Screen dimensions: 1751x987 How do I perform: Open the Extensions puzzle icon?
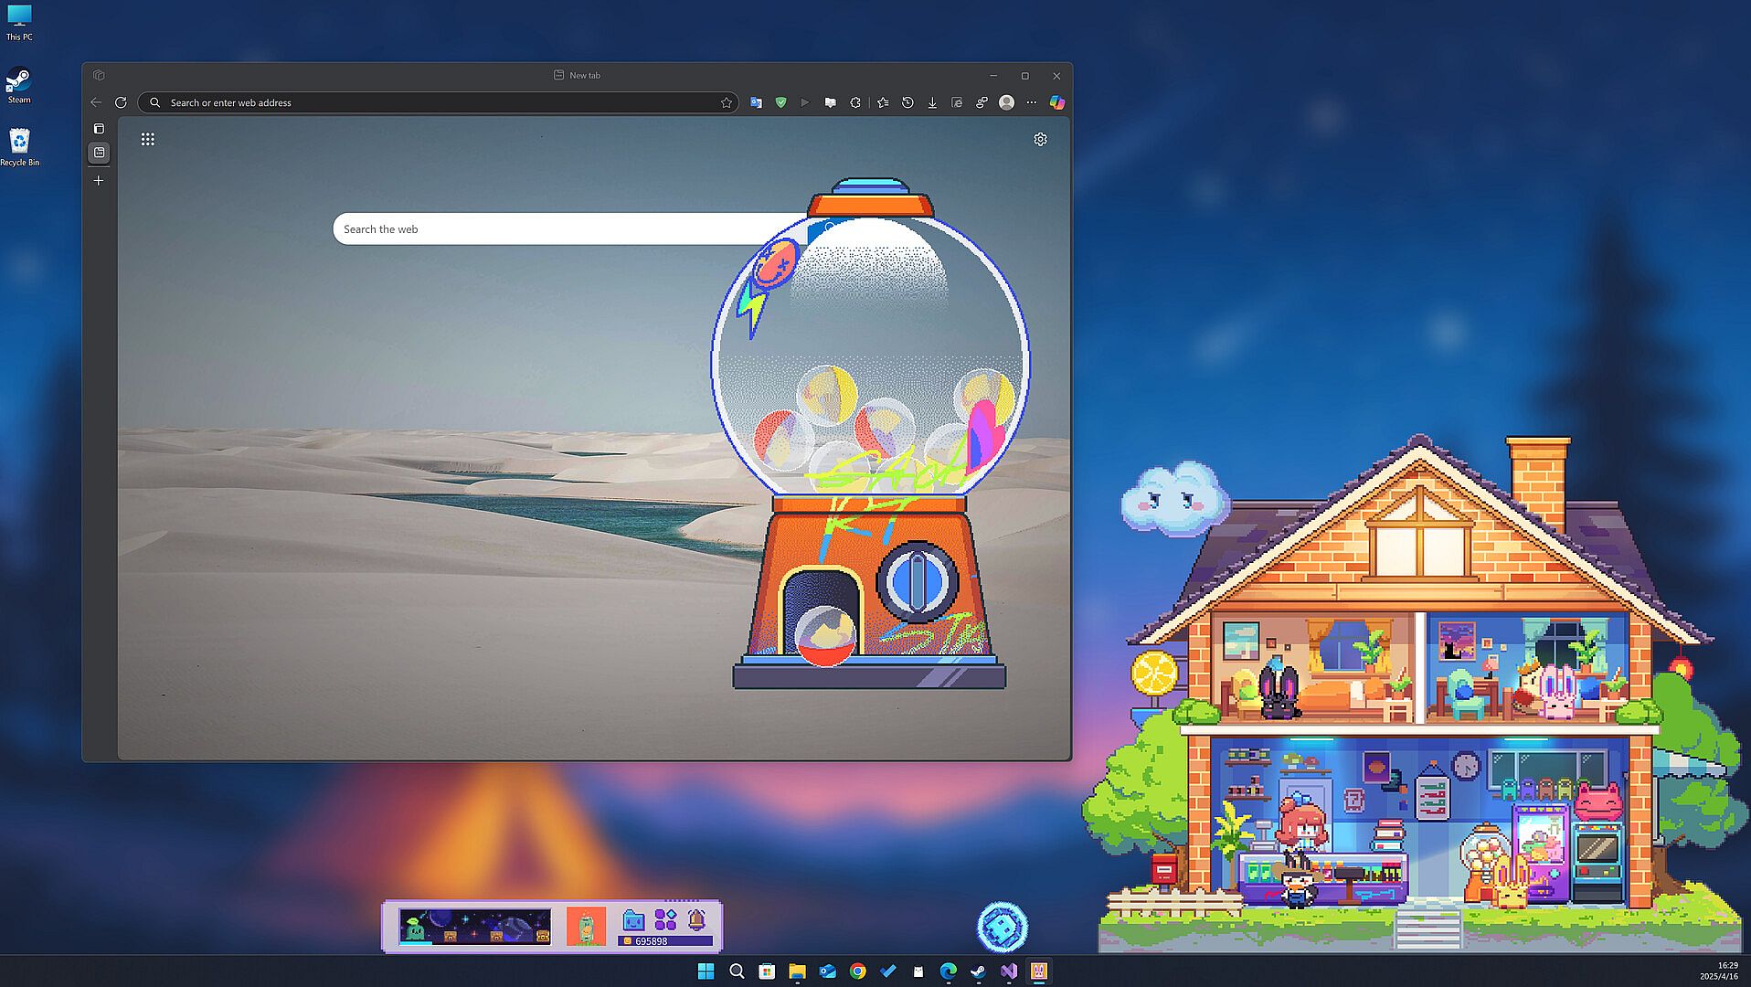click(855, 102)
